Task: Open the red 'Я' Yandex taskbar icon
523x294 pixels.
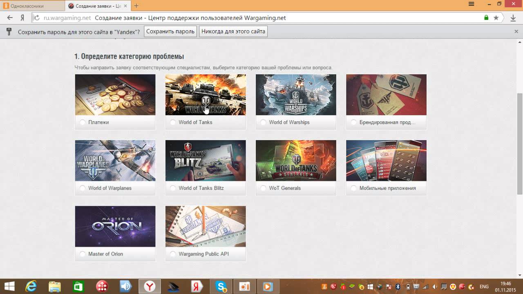Action: pos(197,286)
